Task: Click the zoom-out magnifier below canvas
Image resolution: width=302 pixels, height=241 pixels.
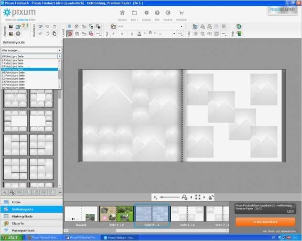Action: pos(155,197)
